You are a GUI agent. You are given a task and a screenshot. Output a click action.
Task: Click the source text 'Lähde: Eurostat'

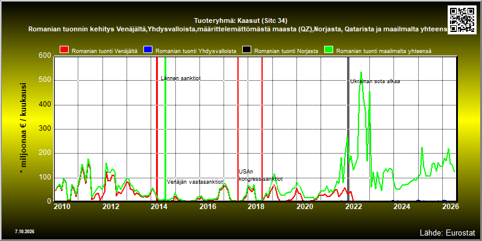coord(447,232)
